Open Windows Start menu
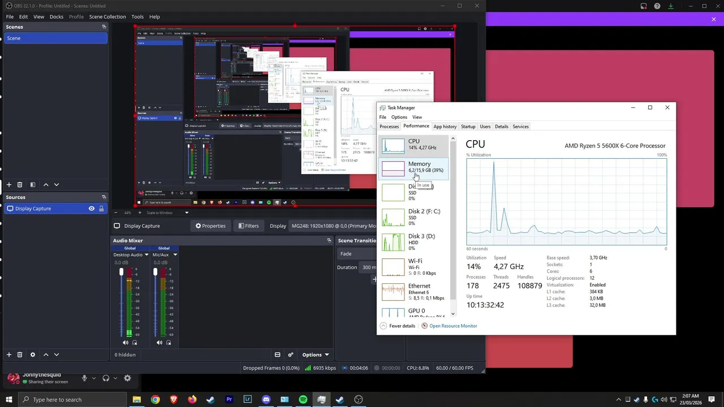The image size is (724, 407). pos(9,400)
